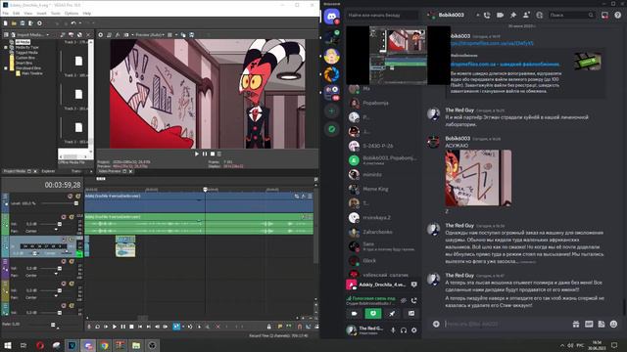Copy preview snapshot to clipboard
The width and height of the screenshot is (627, 352).
[x=183, y=35]
